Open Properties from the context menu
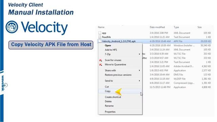This screenshot has width=217, height=122. tap(110, 112)
